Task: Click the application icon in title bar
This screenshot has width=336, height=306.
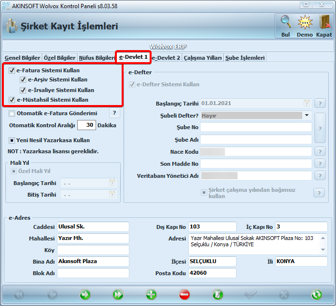Action: tap(6, 6)
